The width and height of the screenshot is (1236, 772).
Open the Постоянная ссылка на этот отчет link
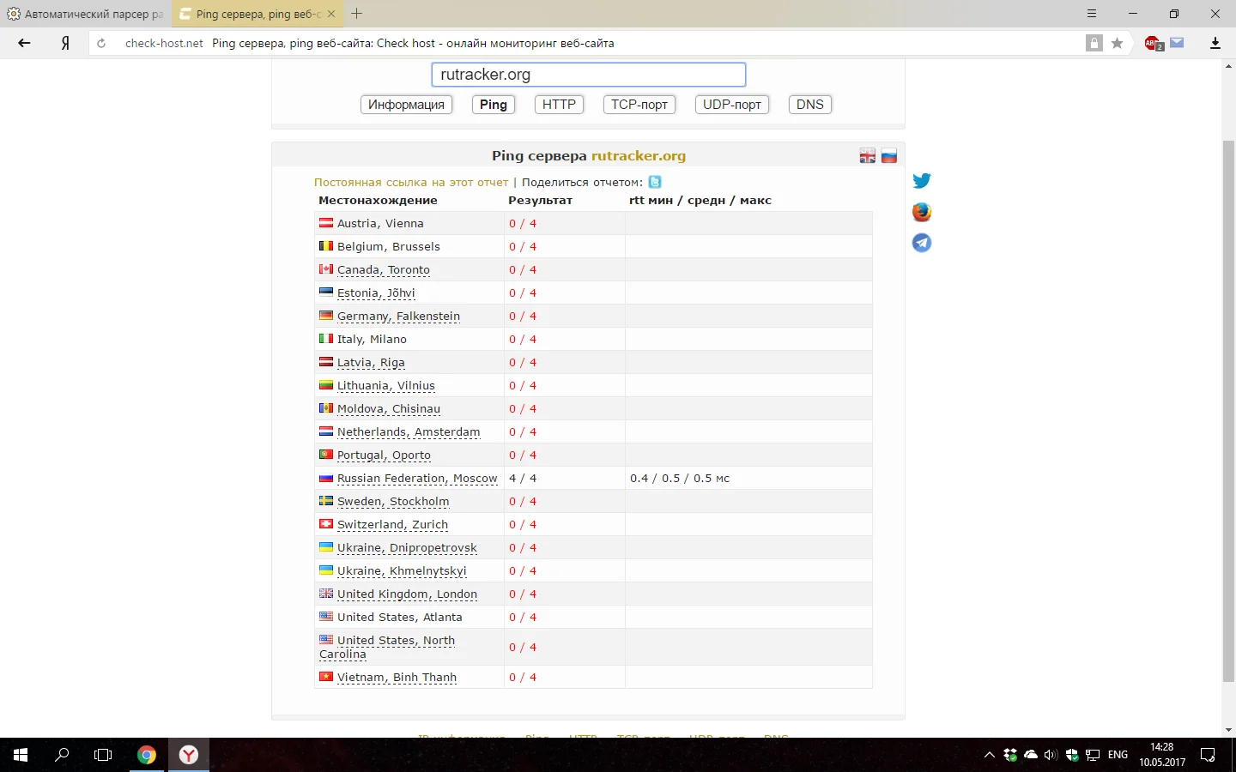point(411,182)
